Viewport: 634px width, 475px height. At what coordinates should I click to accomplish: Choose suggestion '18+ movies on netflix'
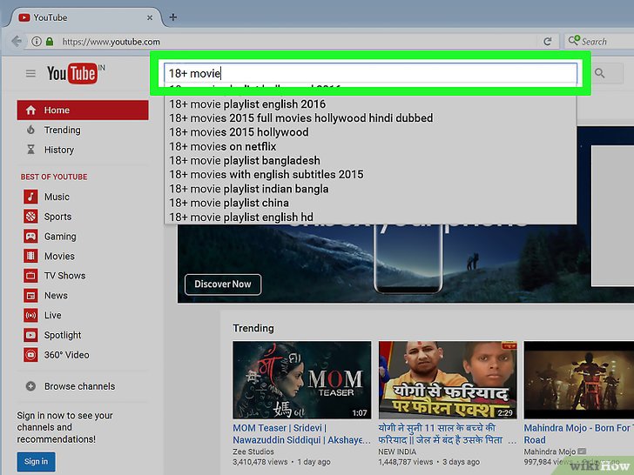coord(223,146)
